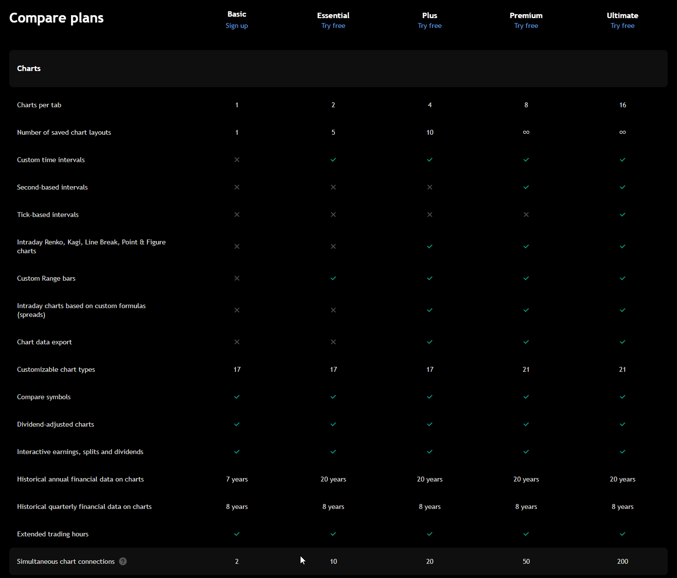Click Essential plan's Chart data export cross icon

point(333,342)
